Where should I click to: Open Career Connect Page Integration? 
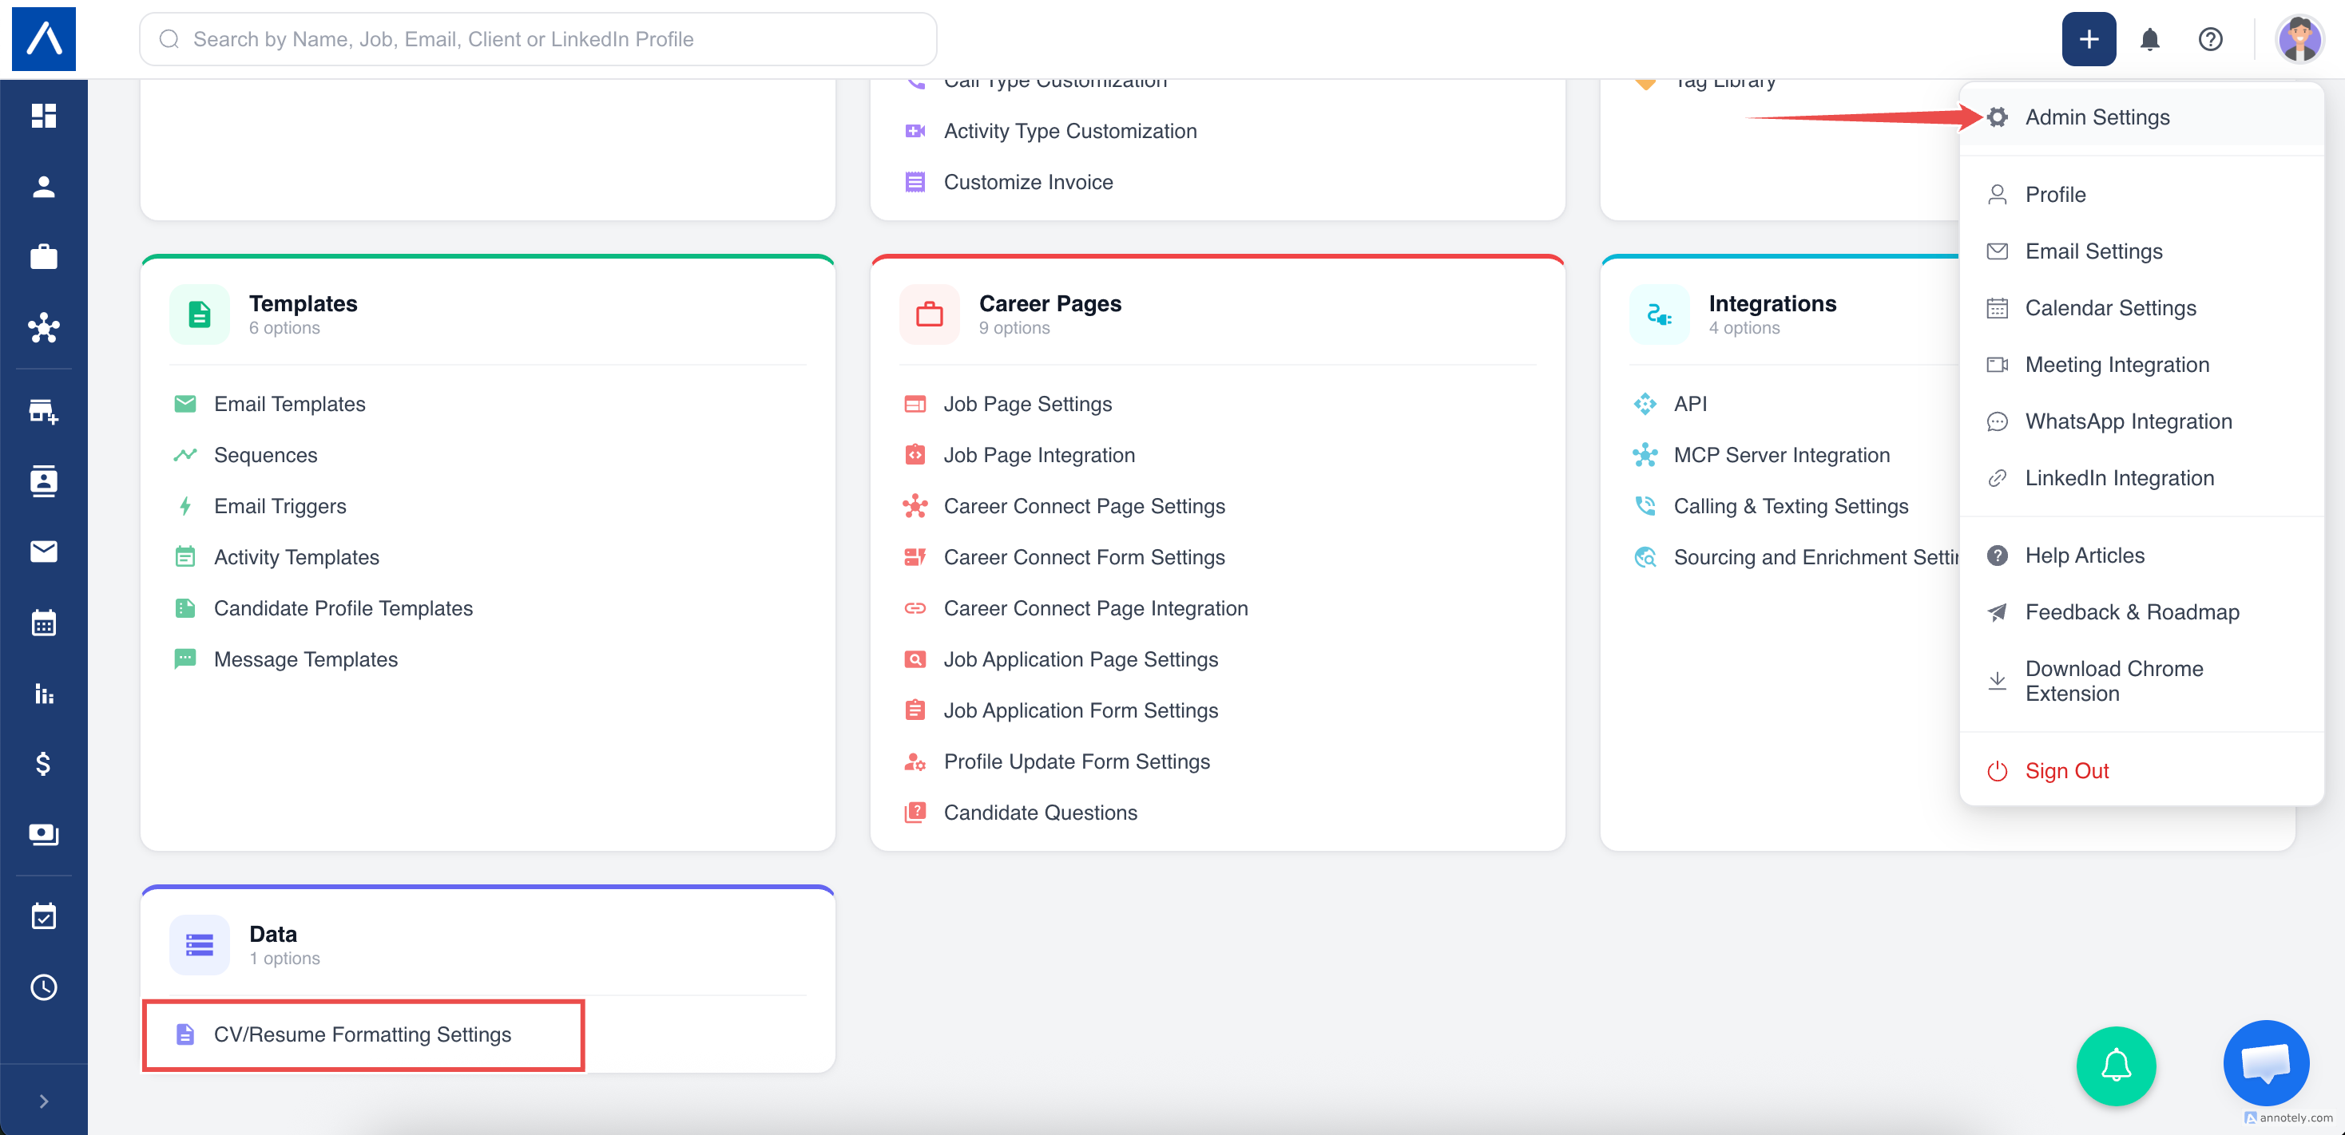tap(1095, 608)
